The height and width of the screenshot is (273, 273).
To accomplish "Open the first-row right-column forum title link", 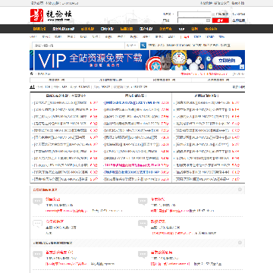I will [158, 199].
